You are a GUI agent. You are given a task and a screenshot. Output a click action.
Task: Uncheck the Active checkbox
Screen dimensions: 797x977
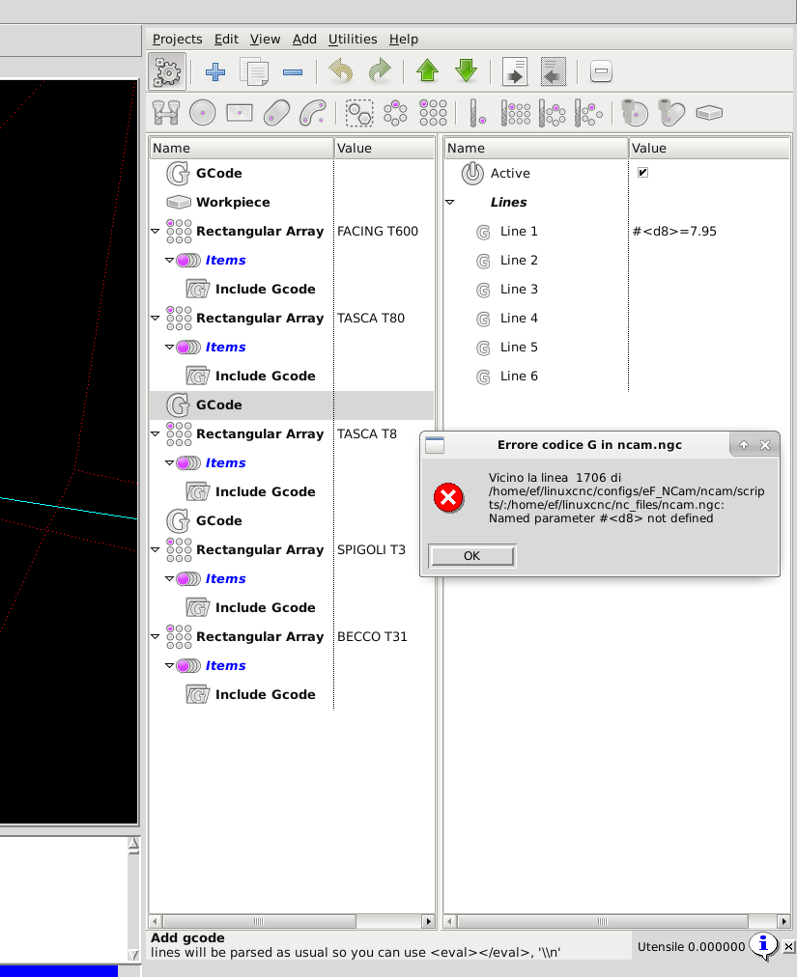[x=643, y=173]
